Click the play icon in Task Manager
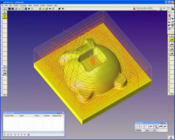 tap(5, 135)
